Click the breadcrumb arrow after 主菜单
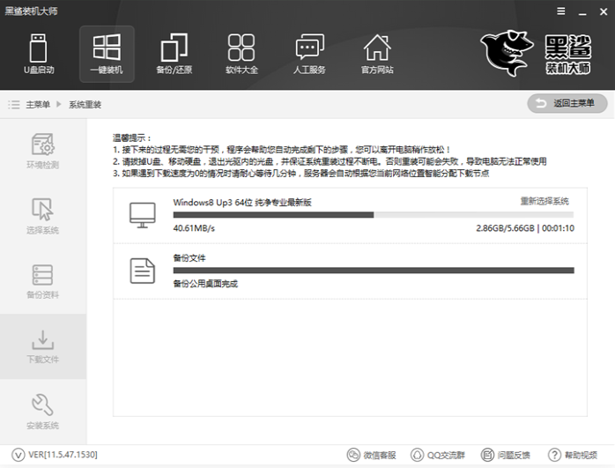615x468 pixels. (x=59, y=104)
